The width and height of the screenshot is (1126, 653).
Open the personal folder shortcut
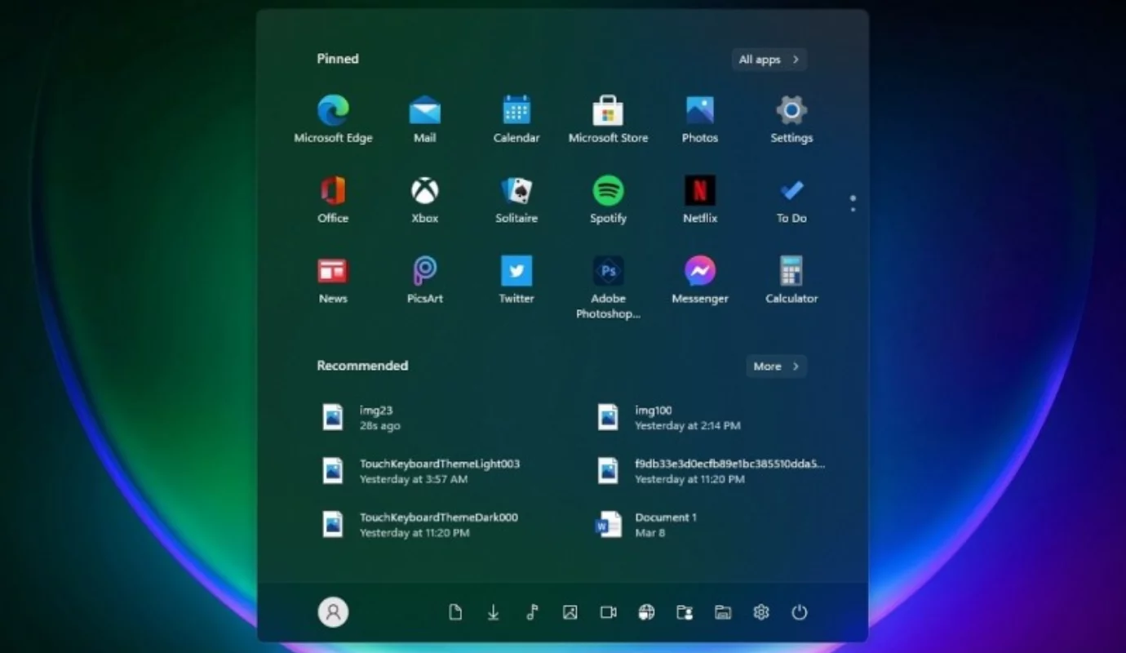click(x=685, y=612)
